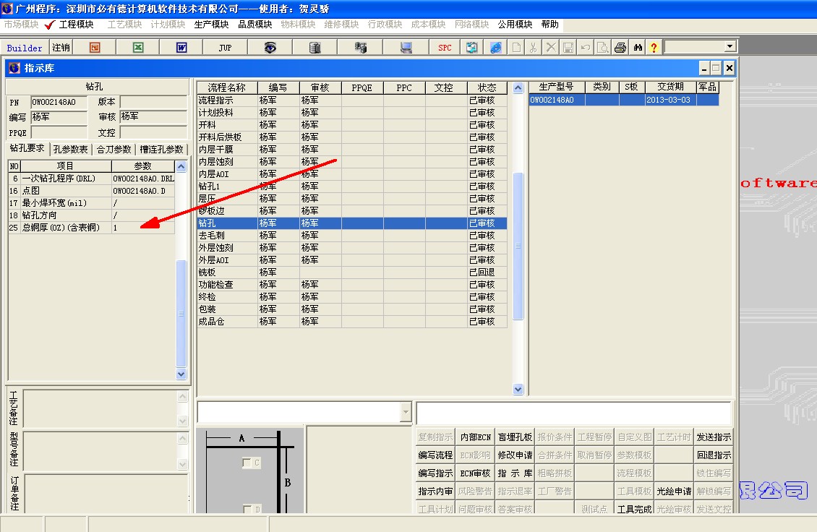Click the 光绘申请 button
Screen dimensions: 817x532
coord(674,491)
